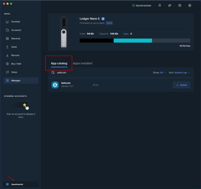Open notifications bell icon
Screen dimensions: 201x189
click(160, 6)
